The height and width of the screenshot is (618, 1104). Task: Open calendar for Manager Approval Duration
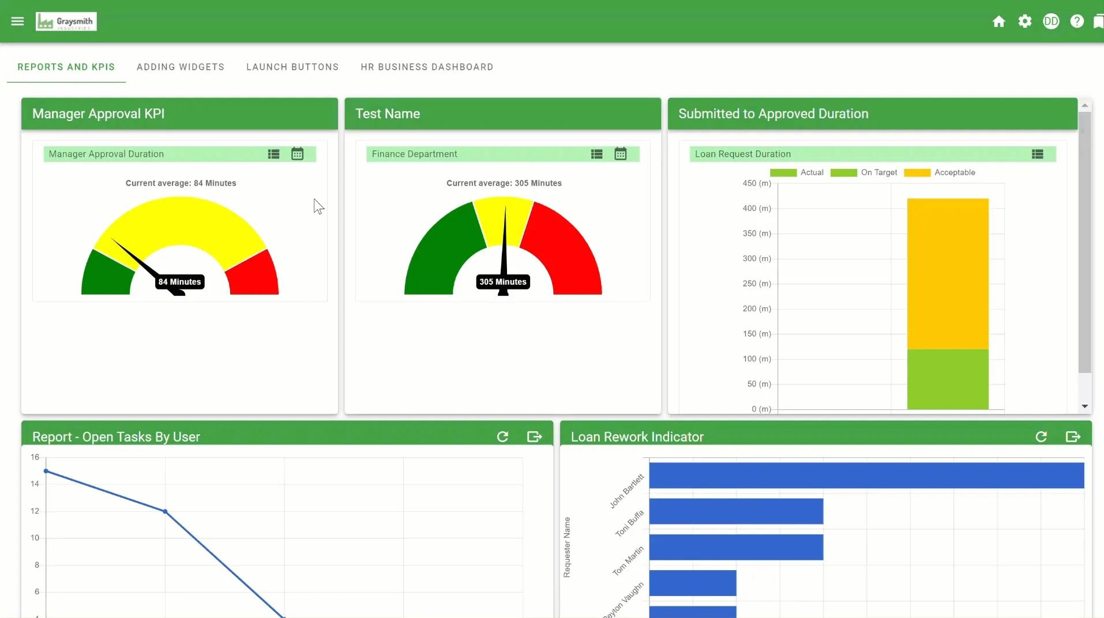297,154
